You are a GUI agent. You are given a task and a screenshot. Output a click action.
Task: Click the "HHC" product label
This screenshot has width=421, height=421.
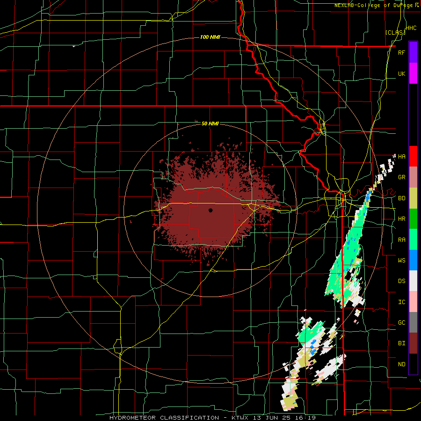point(411,28)
